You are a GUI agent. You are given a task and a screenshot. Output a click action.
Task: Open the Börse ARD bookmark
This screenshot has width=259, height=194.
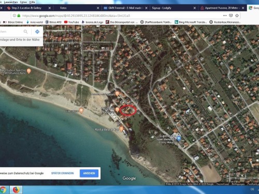tap(53, 22)
